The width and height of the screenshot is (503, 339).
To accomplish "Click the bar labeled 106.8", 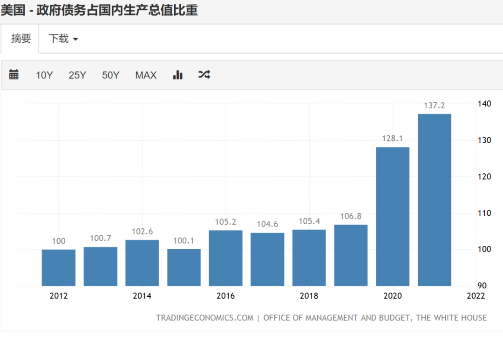I will click(x=351, y=255).
